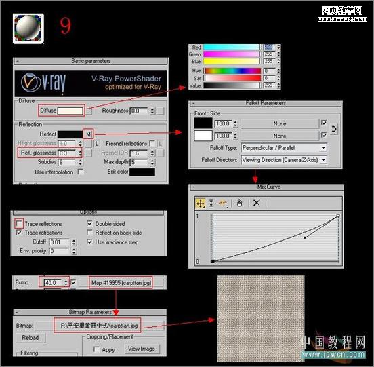Viewport: 374px width, 367px height.
Task: Click the Red color slider bar
Action: pyautogui.click(x=232, y=47)
